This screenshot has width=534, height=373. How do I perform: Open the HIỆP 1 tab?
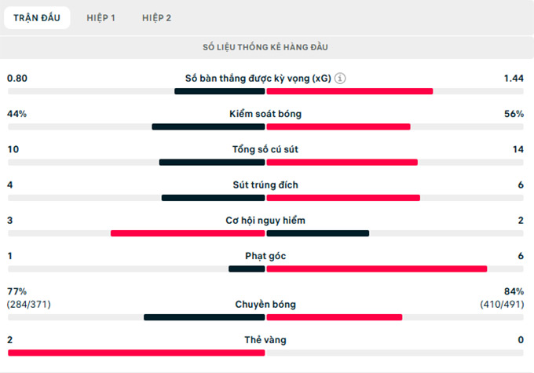point(101,17)
